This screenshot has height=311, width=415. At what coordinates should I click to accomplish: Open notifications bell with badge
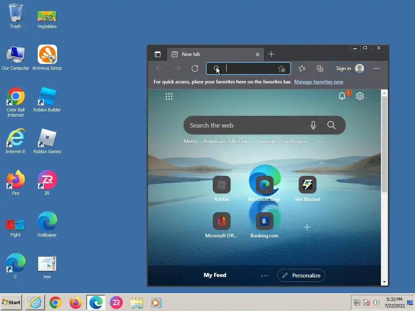(342, 96)
